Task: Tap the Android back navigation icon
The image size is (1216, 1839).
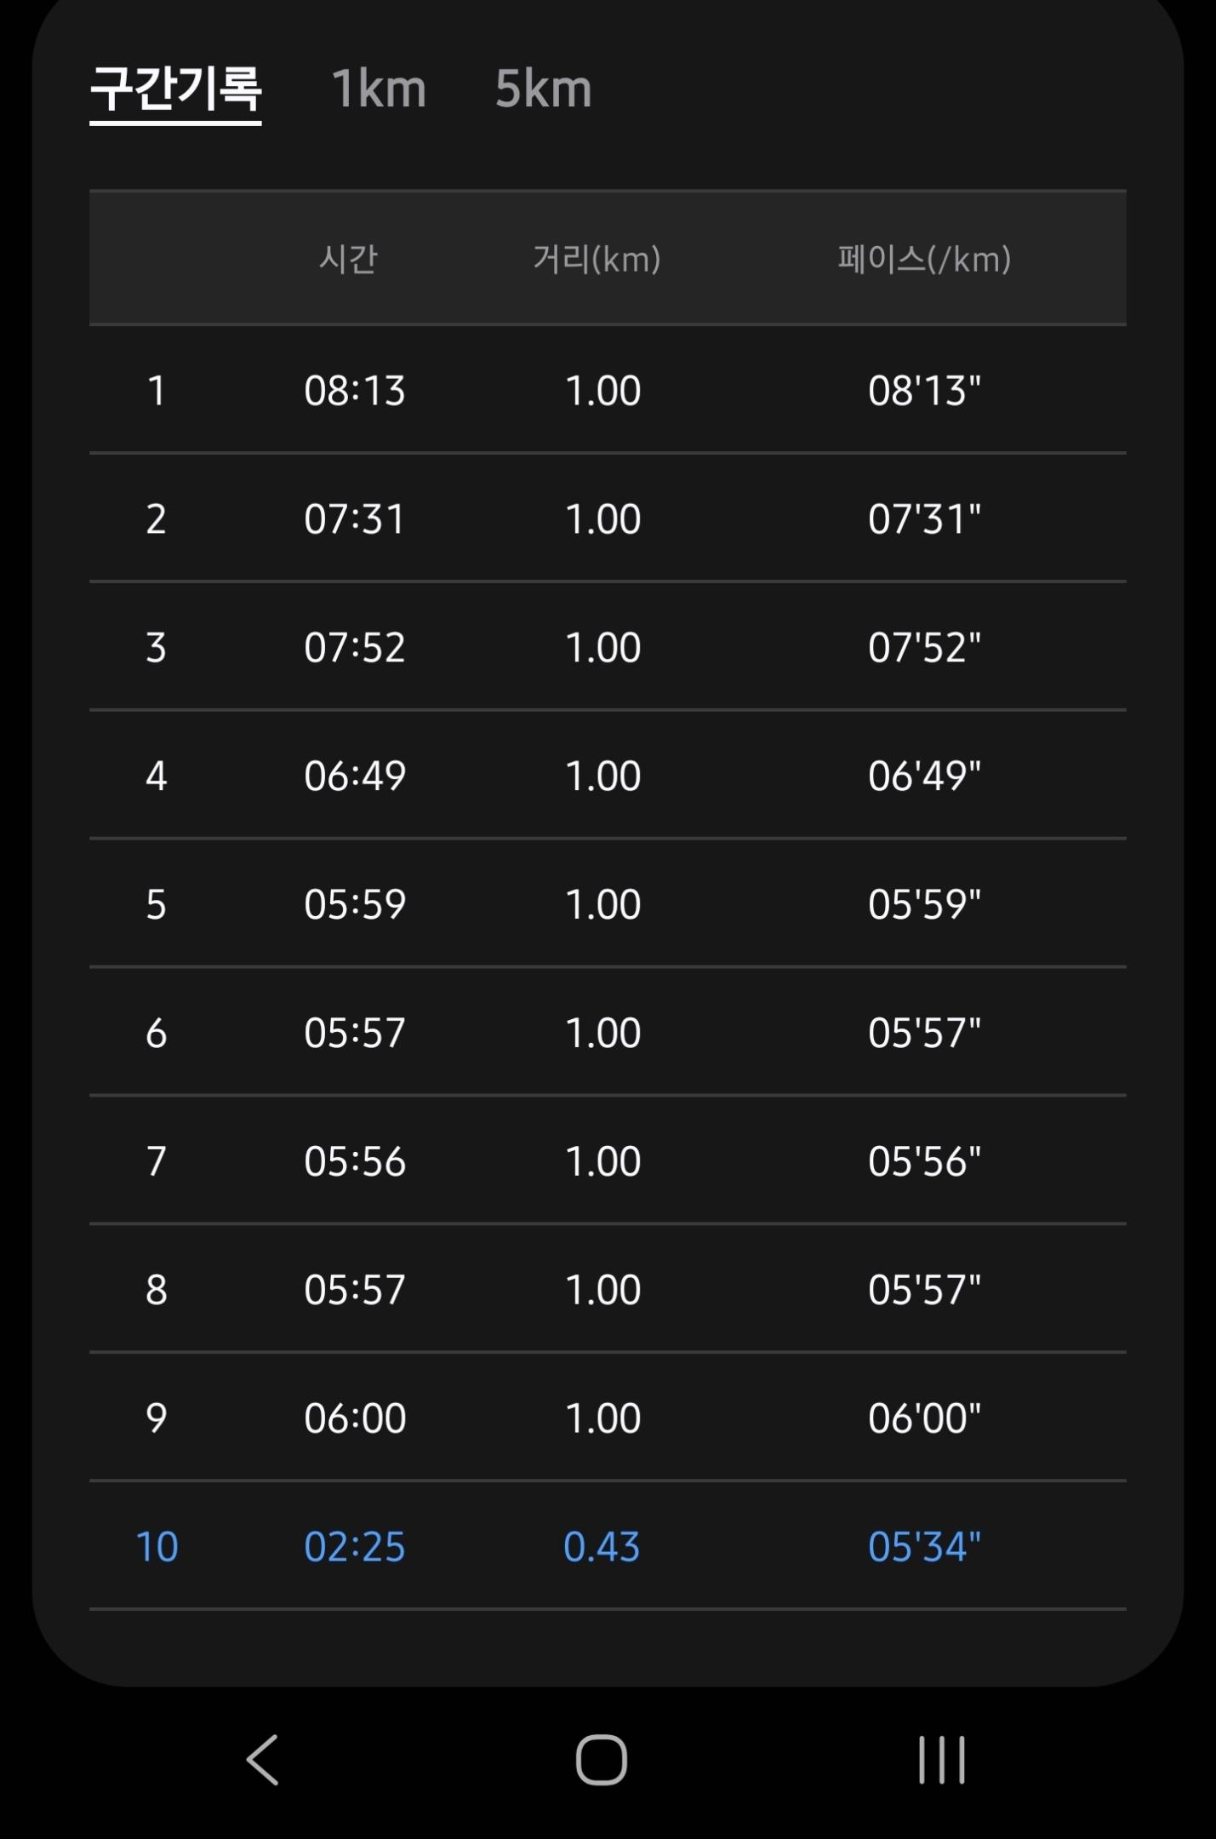Action: point(263,1759)
